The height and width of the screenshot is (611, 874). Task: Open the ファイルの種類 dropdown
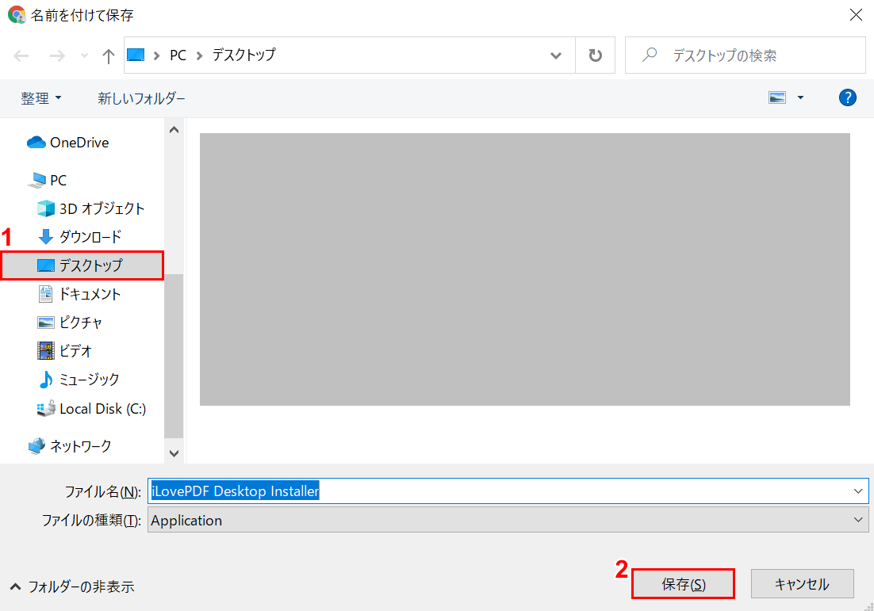858,520
